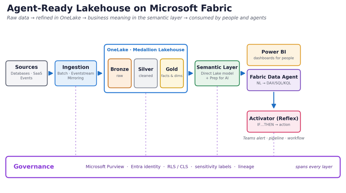
Task: Select the Semantic Layer box
Action: 217,73
